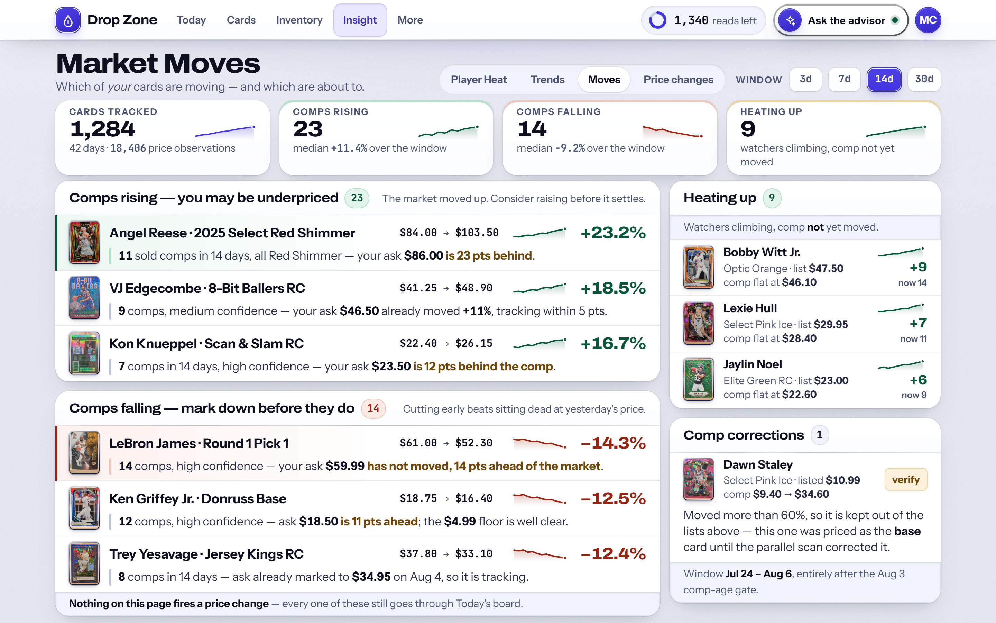Viewport: 996px width, 623px height.
Task: Click the reads-left progress ring
Action: (x=657, y=20)
